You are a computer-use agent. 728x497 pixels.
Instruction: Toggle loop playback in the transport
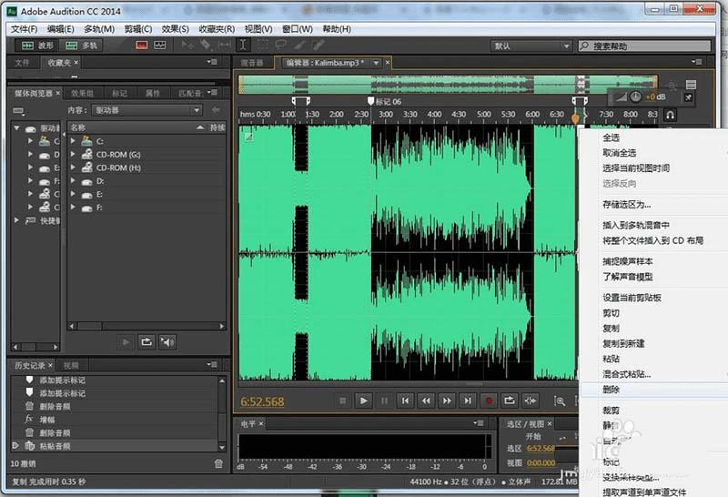(x=510, y=400)
